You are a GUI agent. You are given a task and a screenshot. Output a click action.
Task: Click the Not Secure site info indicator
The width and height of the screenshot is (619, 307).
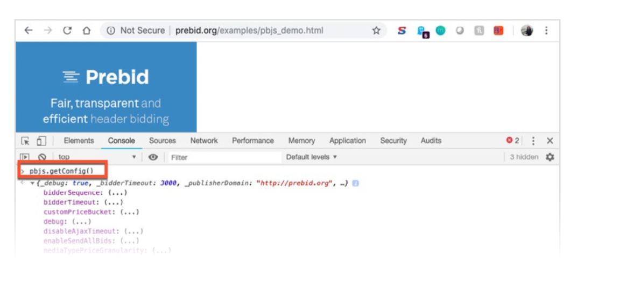pos(136,31)
